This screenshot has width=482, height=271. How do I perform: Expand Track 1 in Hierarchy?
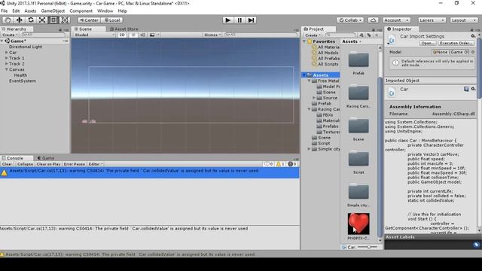tap(7, 58)
